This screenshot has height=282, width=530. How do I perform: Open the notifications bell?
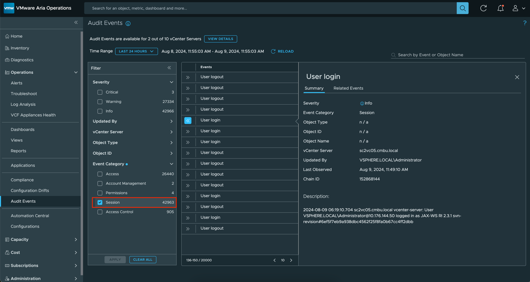(500, 8)
